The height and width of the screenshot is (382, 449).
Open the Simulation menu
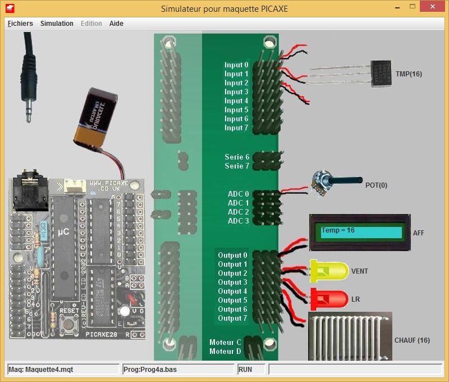point(57,24)
